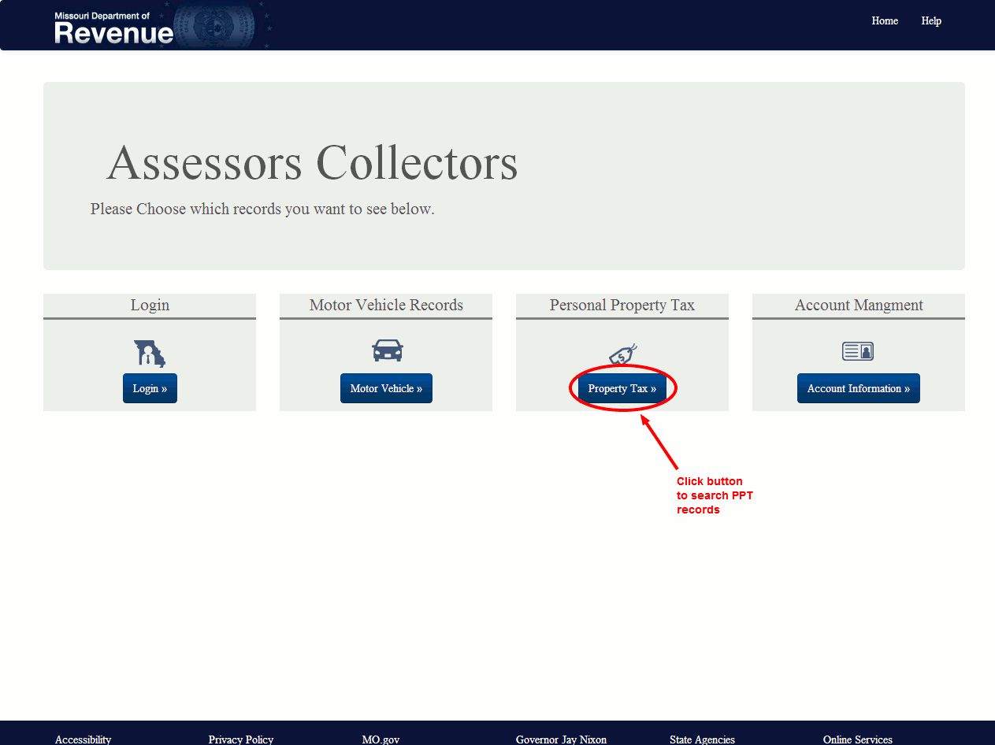Click the ID card account icon
995x745 pixels.
[x=858, y=351]
